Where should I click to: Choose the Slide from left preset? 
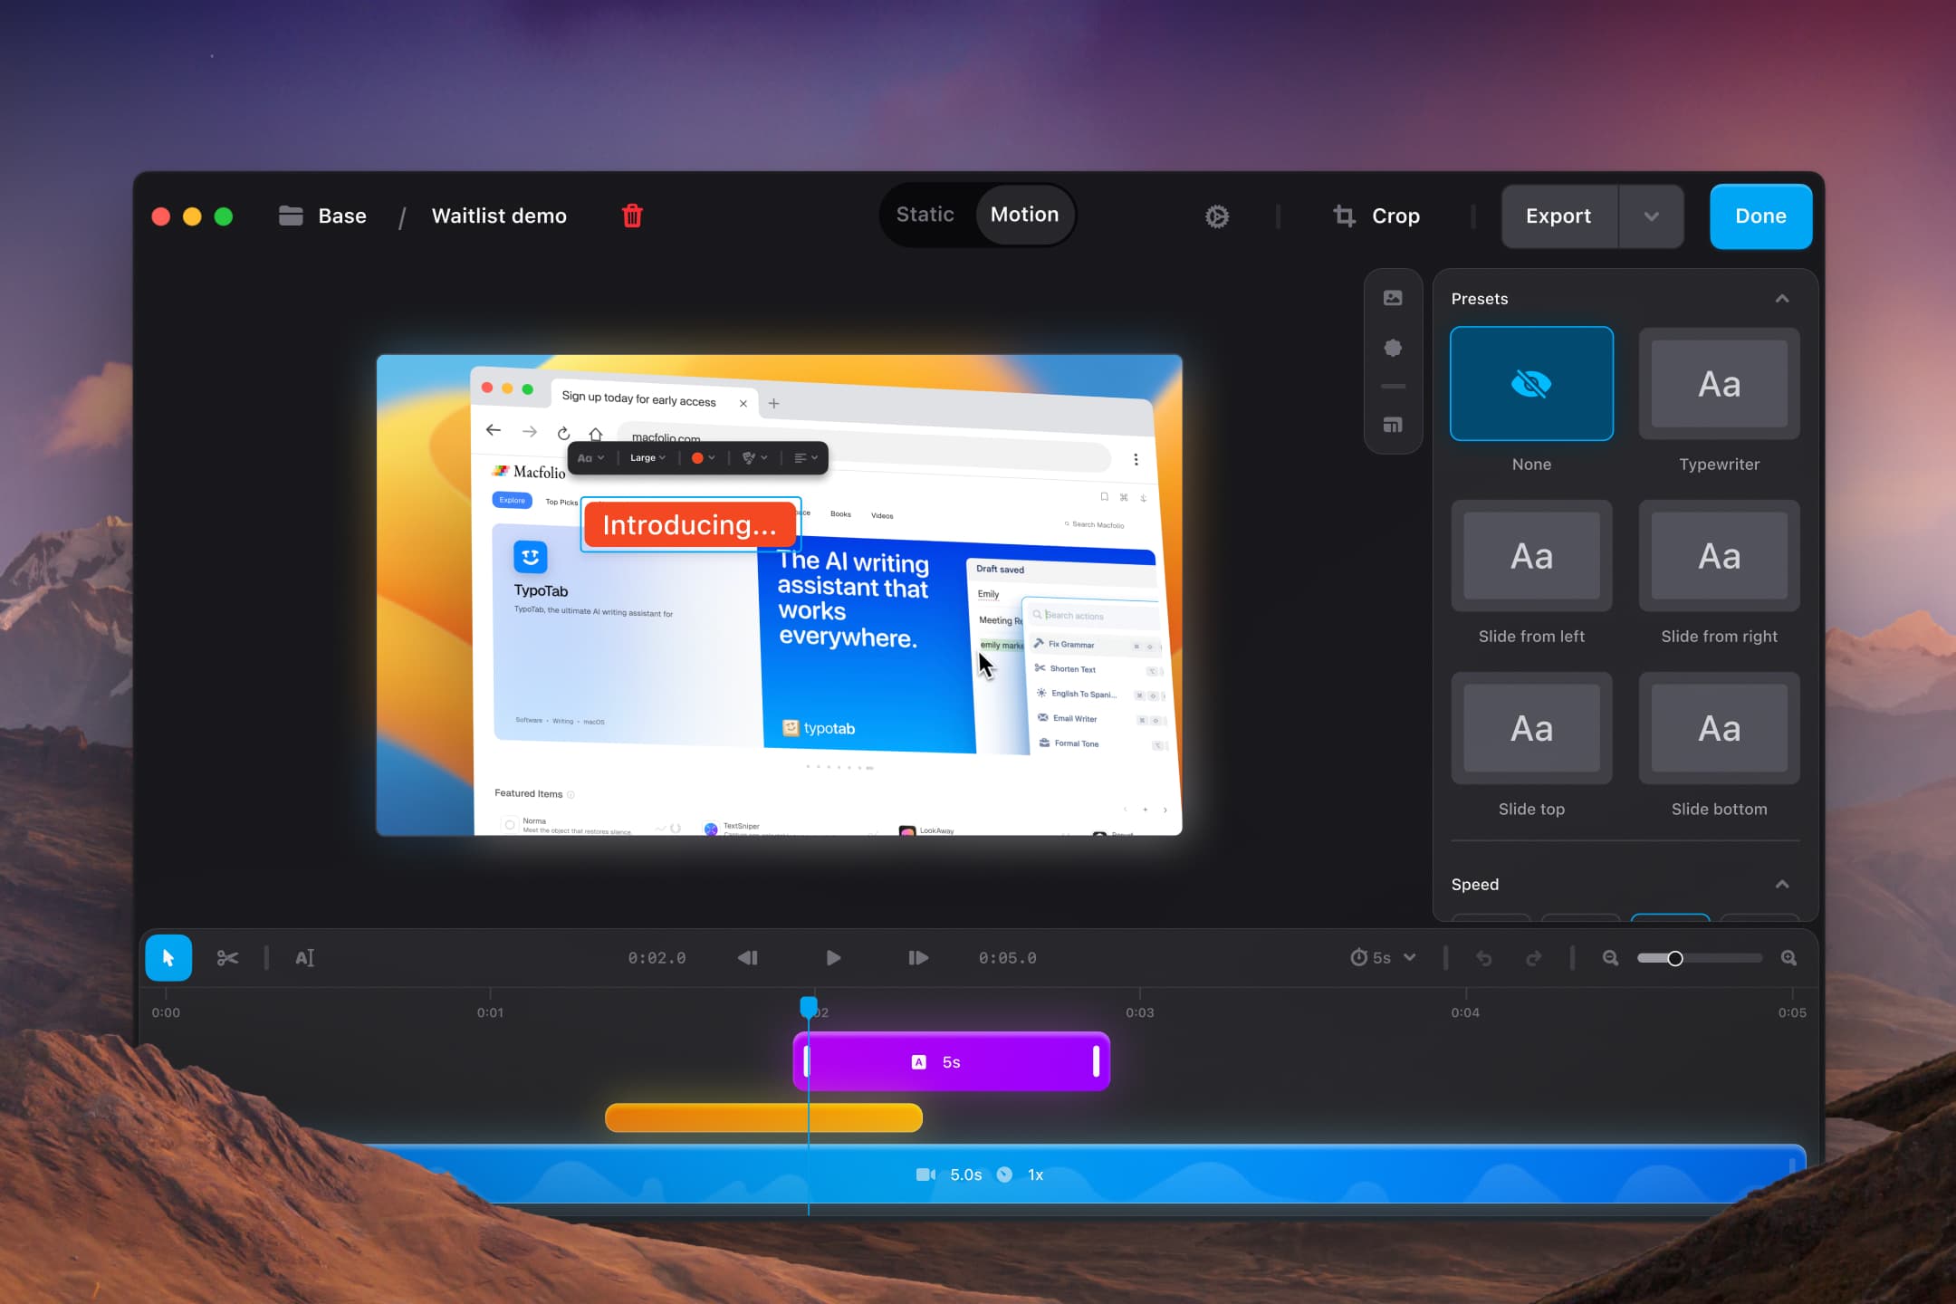tap(1531, 556)
